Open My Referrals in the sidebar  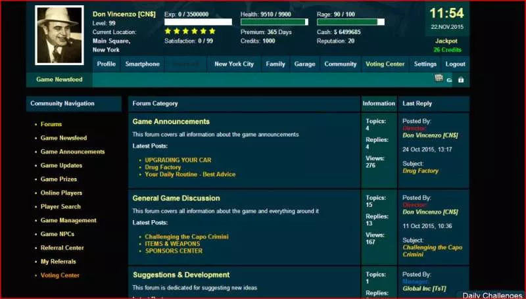pos(59,262)
